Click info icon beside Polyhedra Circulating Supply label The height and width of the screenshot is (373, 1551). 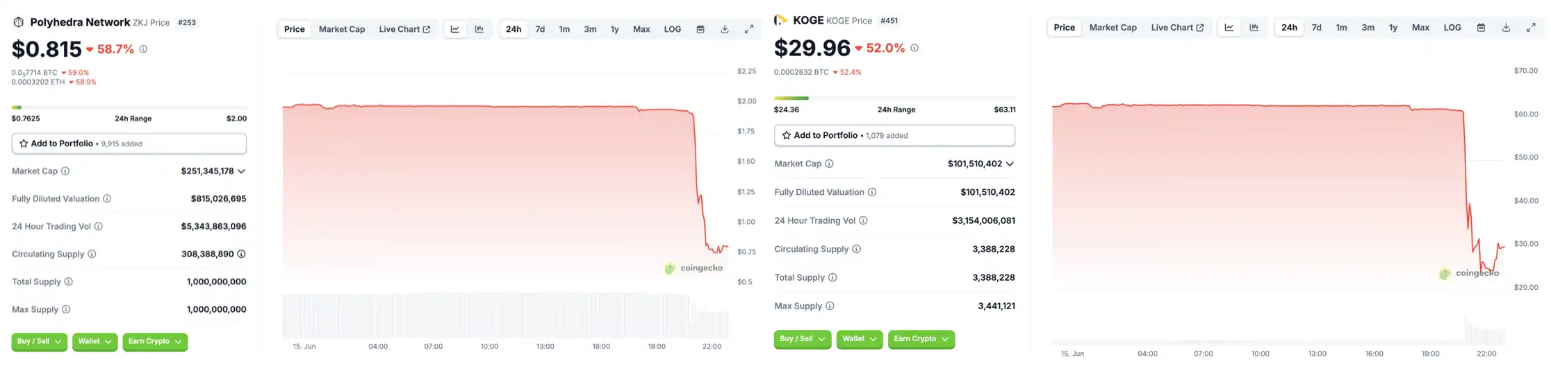click(x=92, y=254)
